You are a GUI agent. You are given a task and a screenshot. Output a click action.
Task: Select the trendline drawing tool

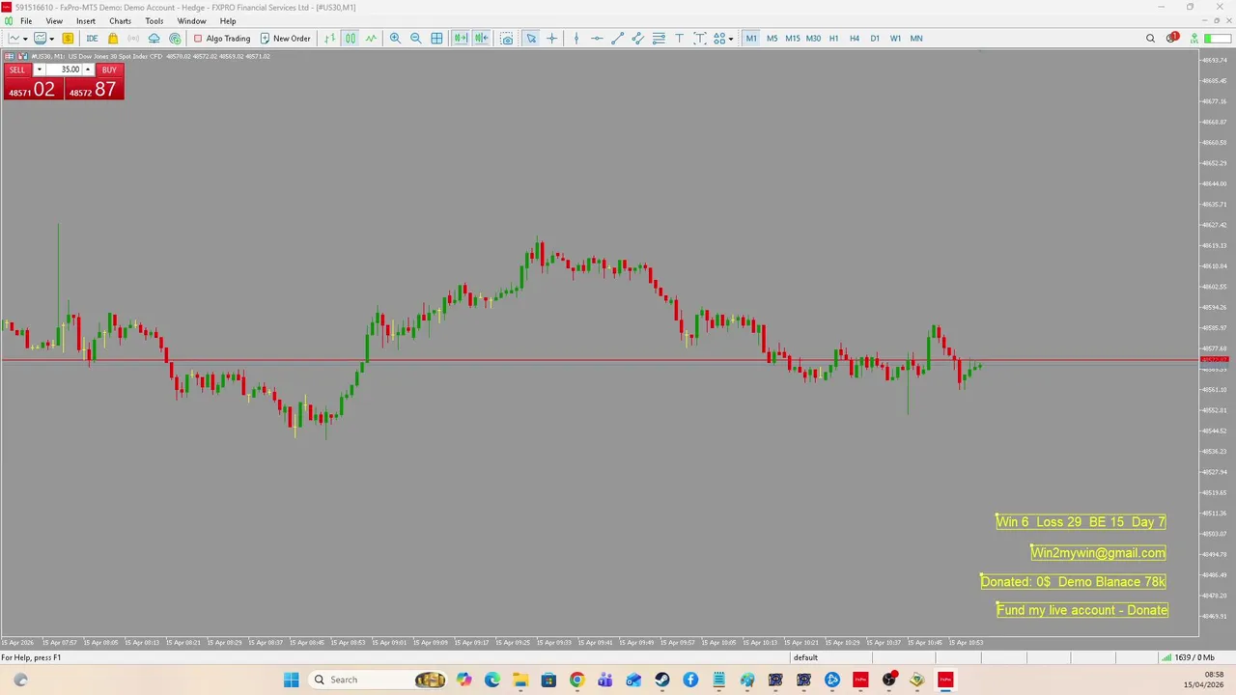pyautogui.click(x=618, y=39)
